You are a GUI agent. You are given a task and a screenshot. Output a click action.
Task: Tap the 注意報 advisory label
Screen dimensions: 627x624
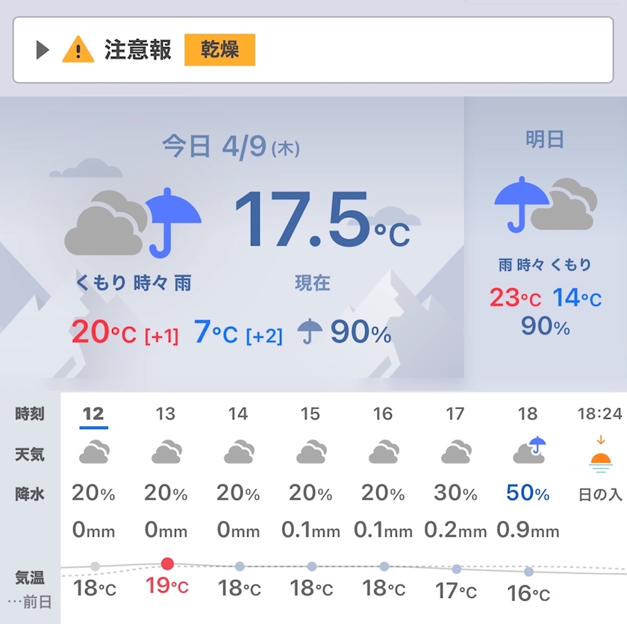[x=137, y=50]
